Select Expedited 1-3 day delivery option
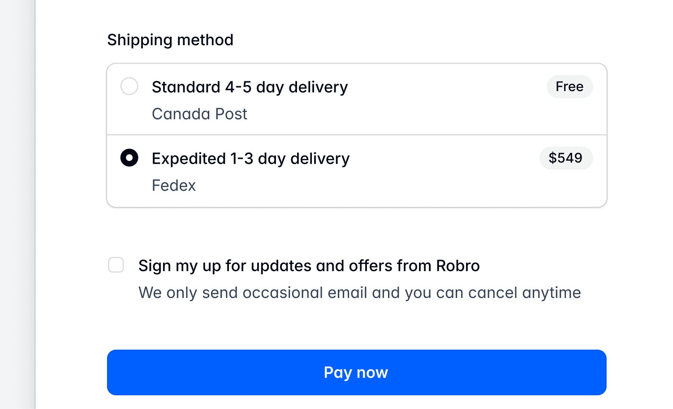Image resolution: width=673 pixels, height=409 pixels. pos(129,158)
